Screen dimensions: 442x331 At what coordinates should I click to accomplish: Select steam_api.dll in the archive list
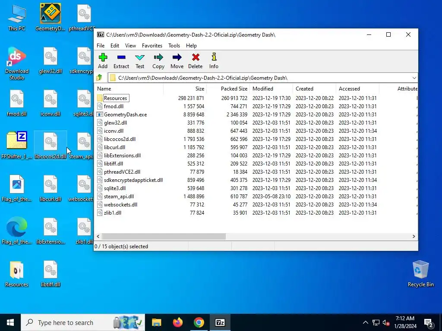(x=119, y=197)
